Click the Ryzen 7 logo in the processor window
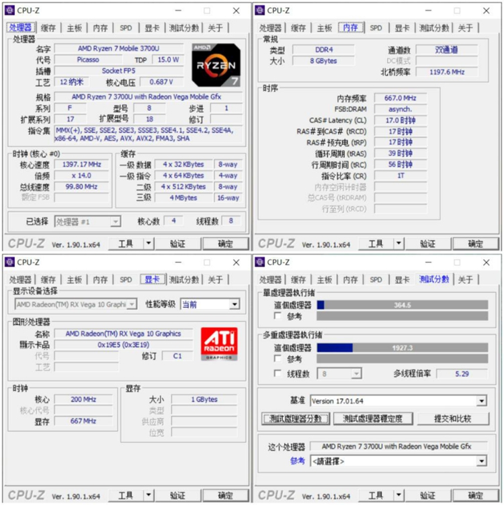Screen dimensions: 504x505 (216, 65)
